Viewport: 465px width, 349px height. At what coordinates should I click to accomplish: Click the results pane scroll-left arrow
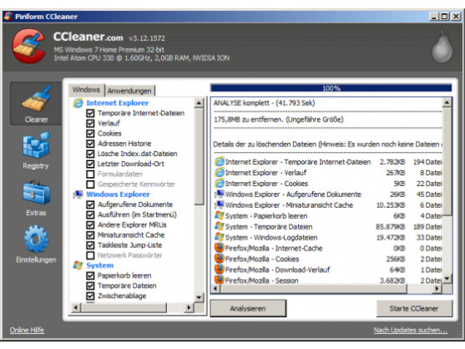pyautogui.click(x=216, y=288)
